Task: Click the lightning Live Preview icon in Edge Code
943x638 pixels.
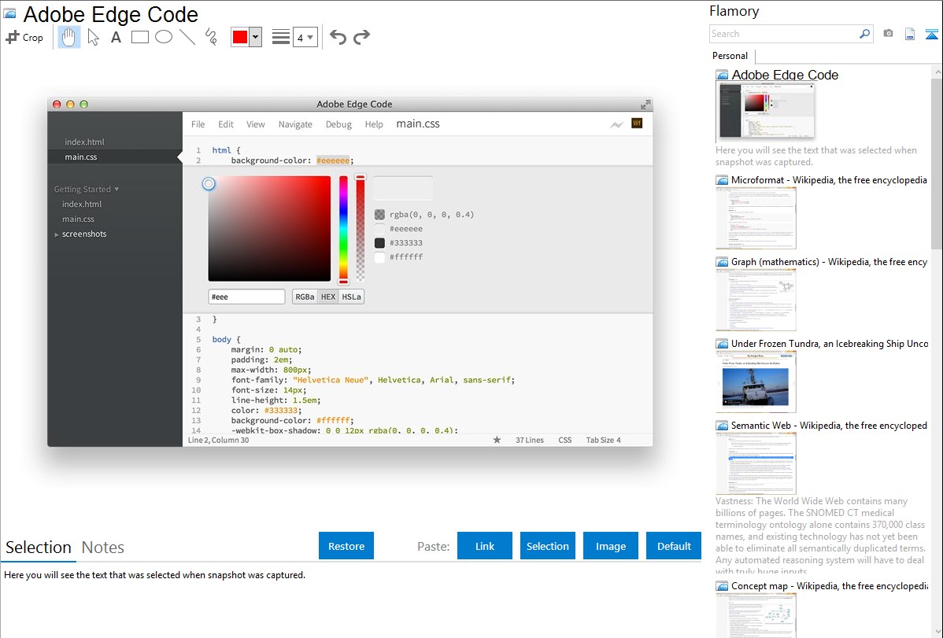Action: (x=616, y=124)
